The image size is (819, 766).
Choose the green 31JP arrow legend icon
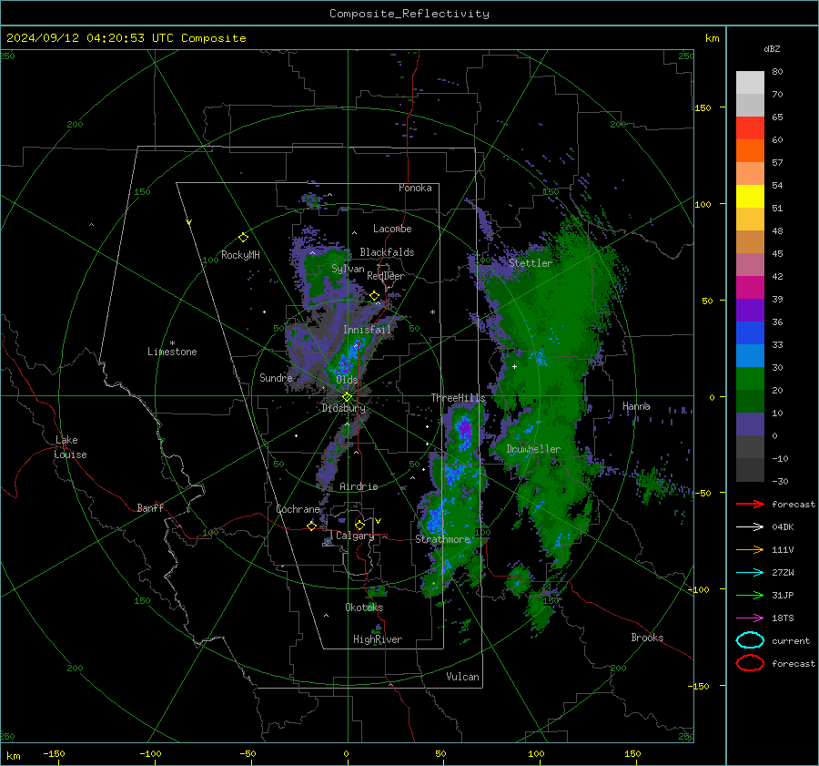coord(750,595)
